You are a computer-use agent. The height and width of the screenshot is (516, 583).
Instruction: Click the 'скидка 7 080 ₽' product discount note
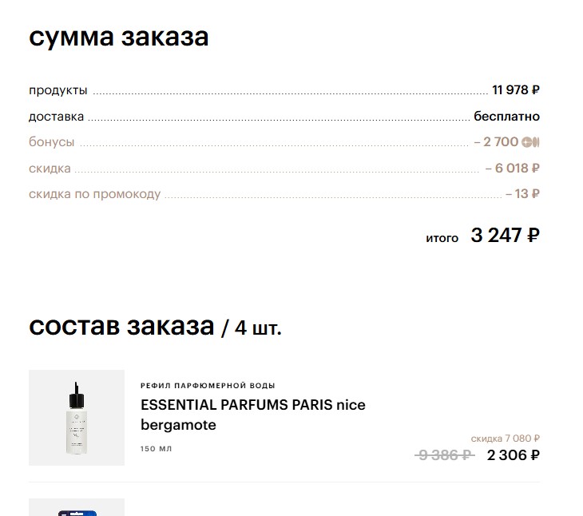[505, 438]
